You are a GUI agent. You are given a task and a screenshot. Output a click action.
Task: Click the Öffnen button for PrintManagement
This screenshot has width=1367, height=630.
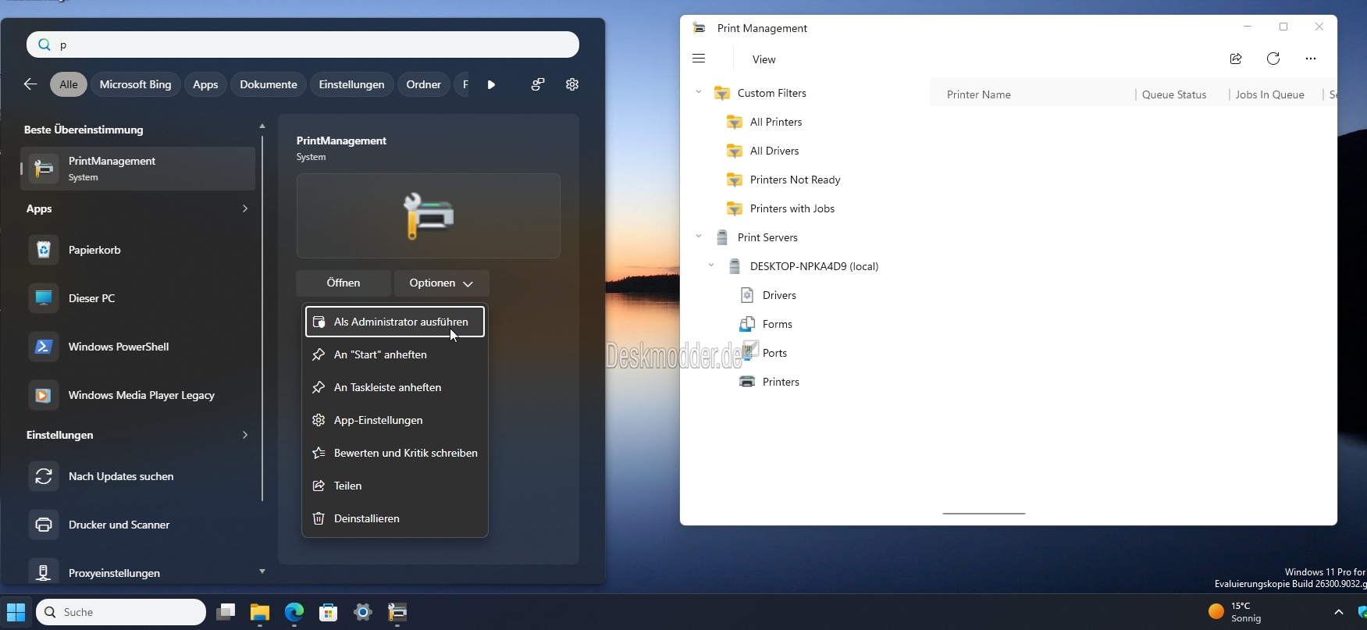point(344,283)
